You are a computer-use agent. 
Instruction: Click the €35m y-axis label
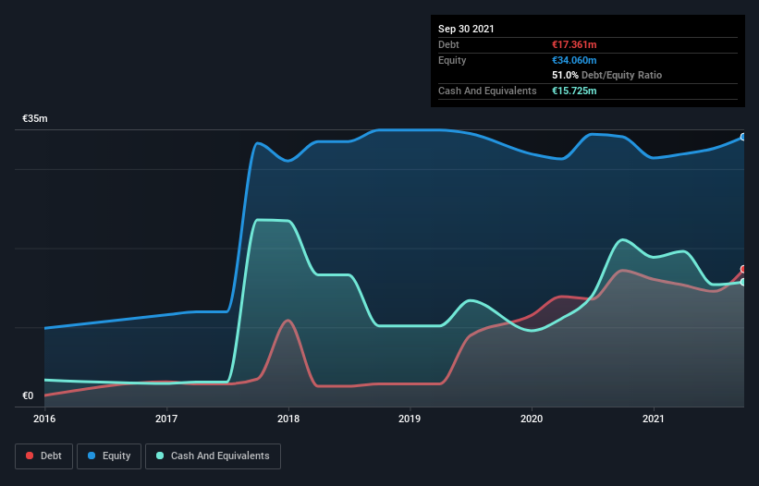[35, 118]
